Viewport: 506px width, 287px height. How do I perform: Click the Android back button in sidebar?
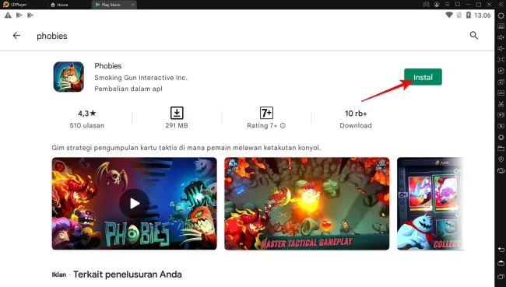pyautogui.click(x=501, y=250)
